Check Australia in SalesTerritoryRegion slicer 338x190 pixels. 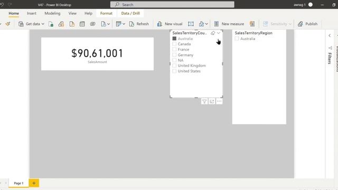pos(237,39)
